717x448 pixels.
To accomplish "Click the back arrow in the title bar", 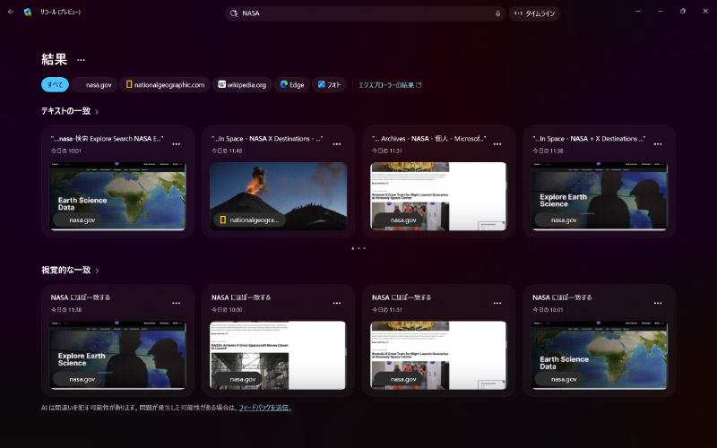I will (11, 12).
